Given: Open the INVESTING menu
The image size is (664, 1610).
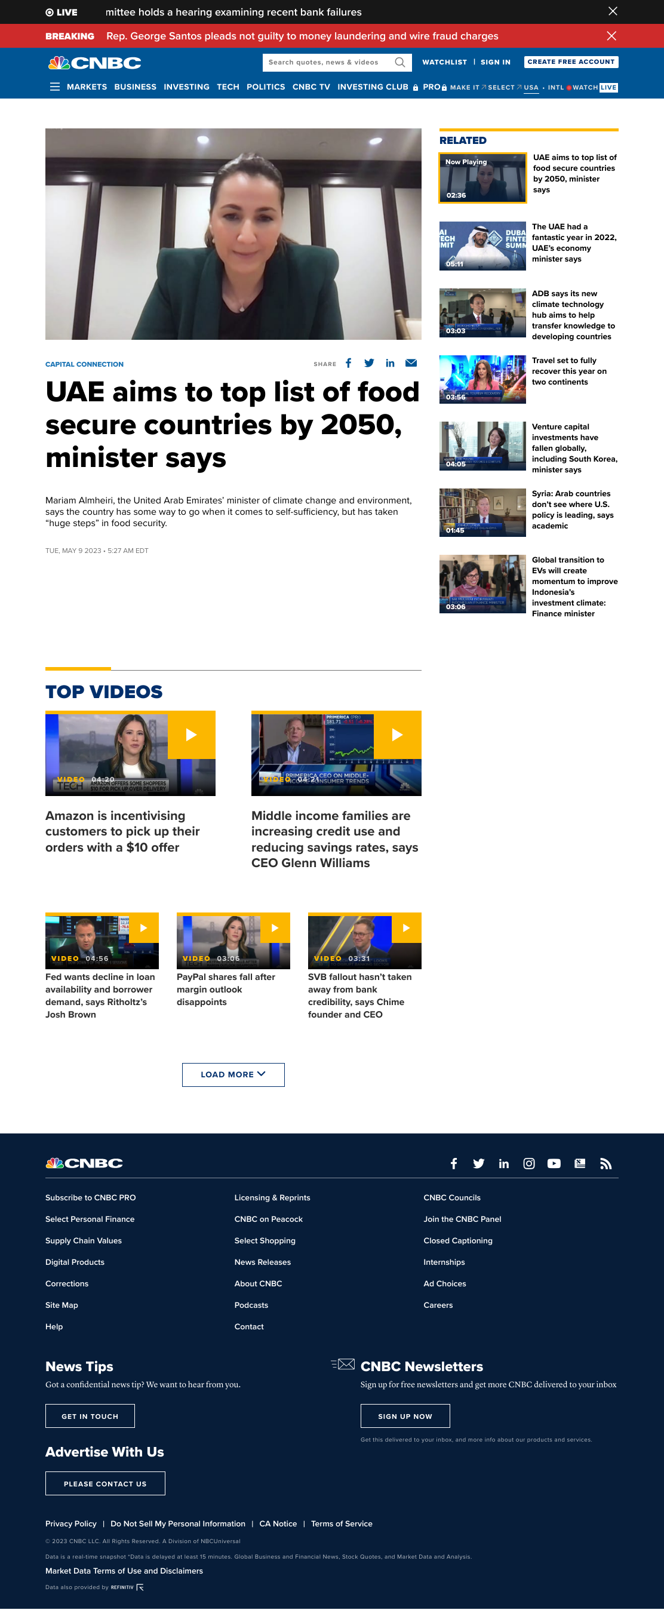Looking at the screenshot, I should click(x=187, y=87).
